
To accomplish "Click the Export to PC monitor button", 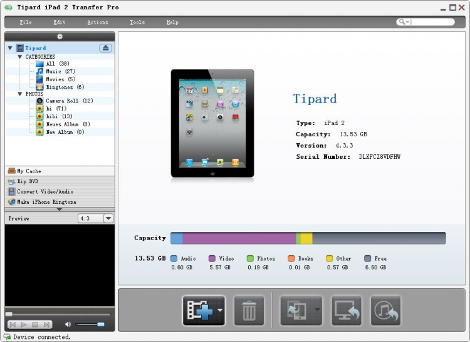I will (346, 311).
